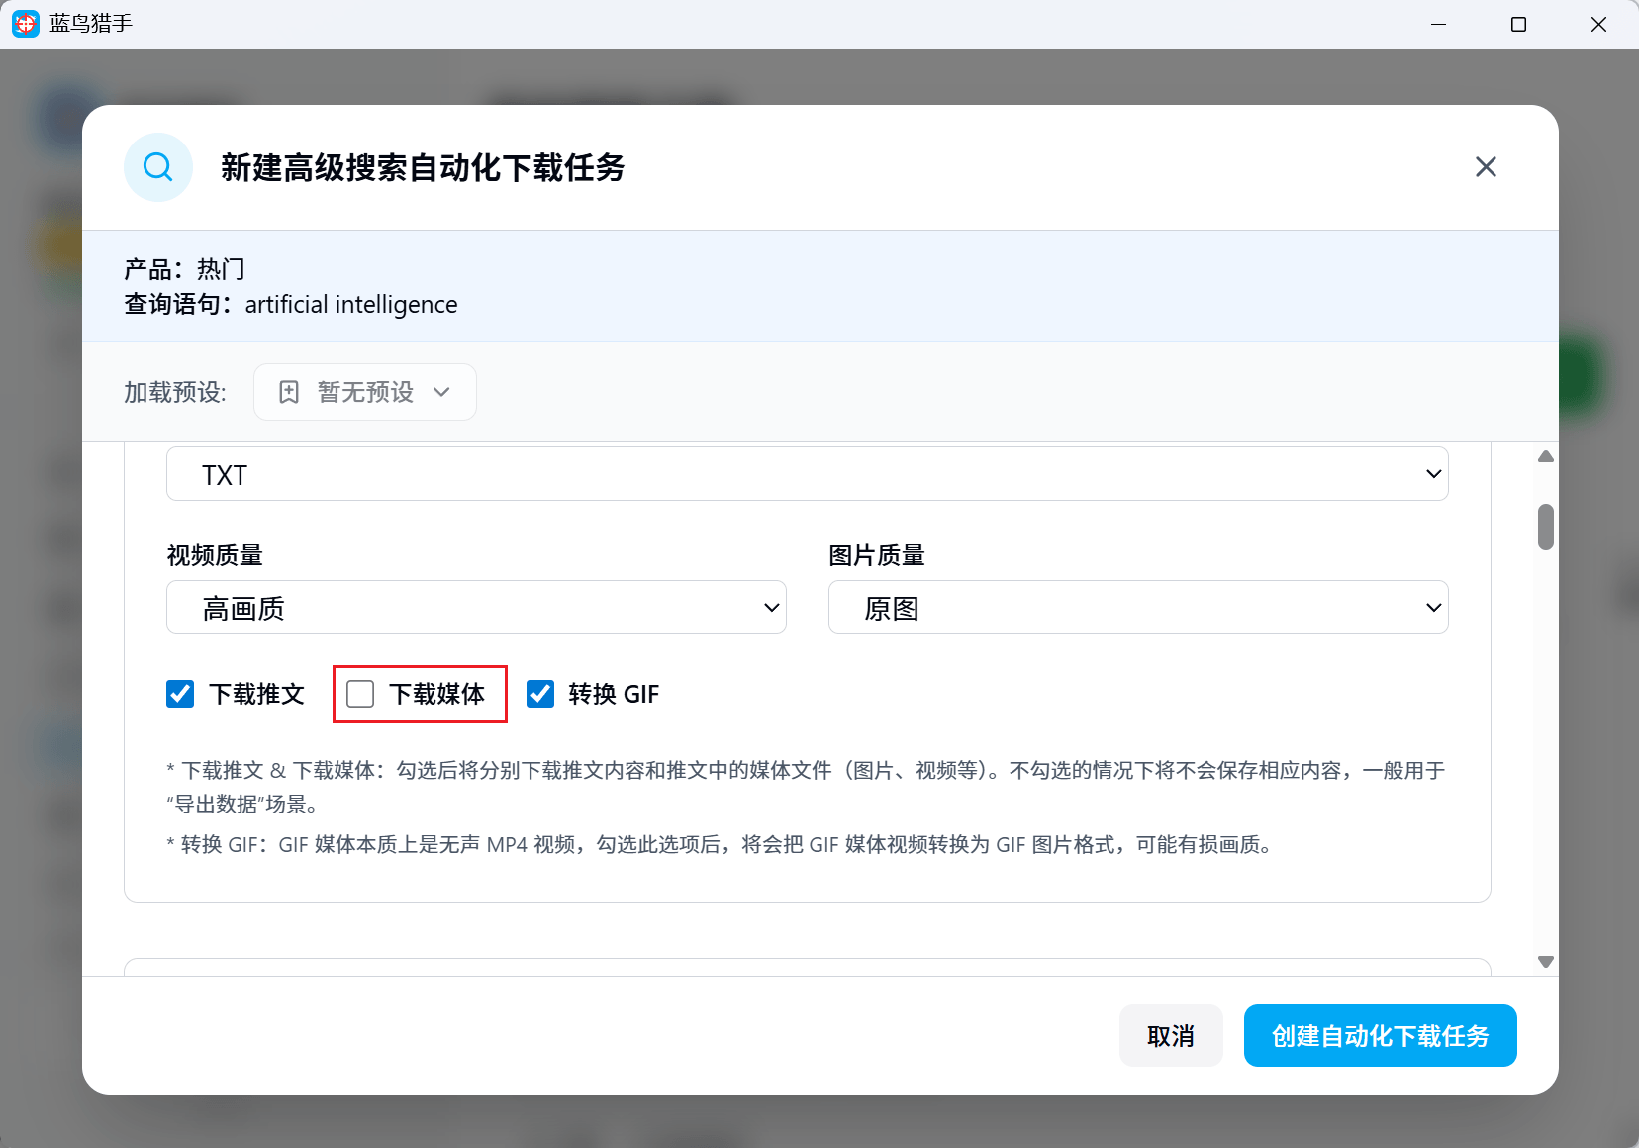
Task: Open the 暂无预设 preset dropdown
Action: coord(365,392)
